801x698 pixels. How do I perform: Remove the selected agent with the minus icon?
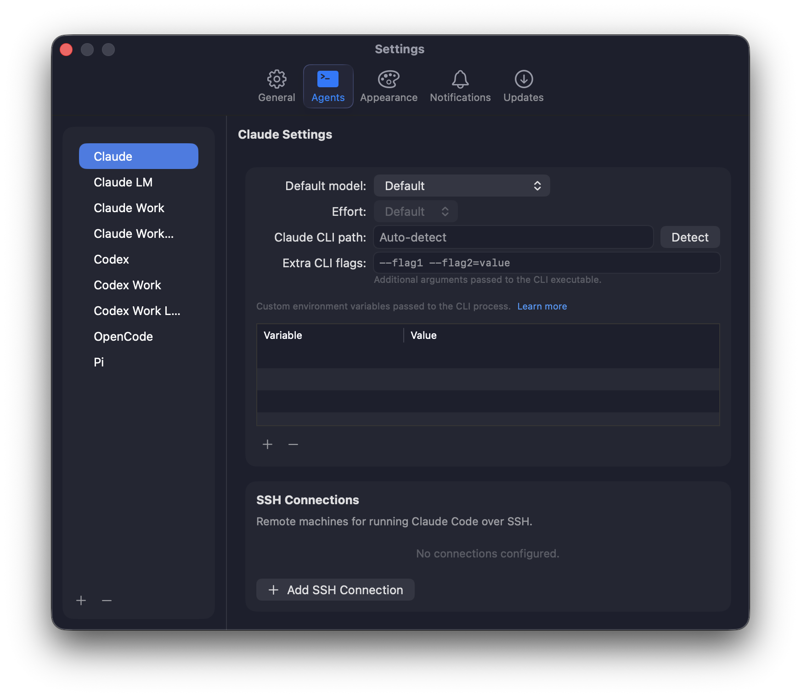point(107,600)
